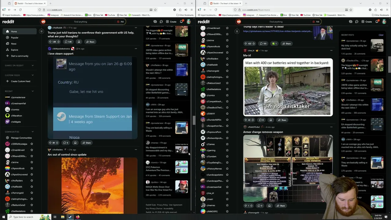Click notification bell in left window header
This screenshot has height=220, width=391.
181,22
